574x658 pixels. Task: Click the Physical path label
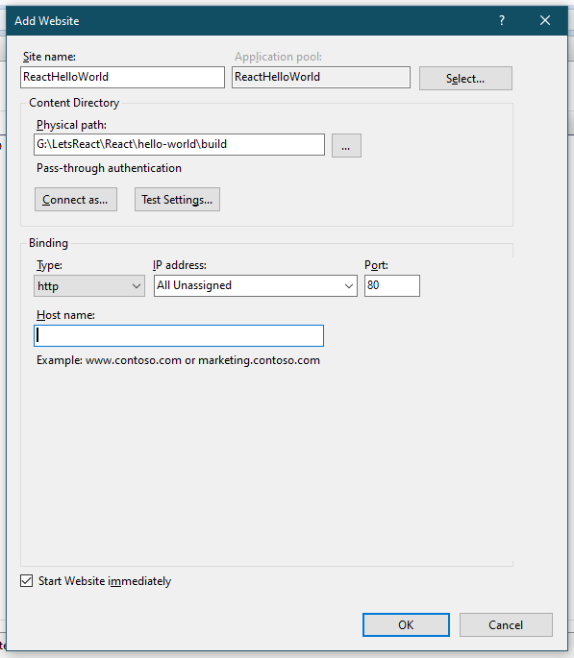point(71,125)
